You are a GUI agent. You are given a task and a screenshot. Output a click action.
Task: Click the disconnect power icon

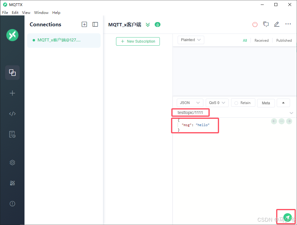coord(255,24)
